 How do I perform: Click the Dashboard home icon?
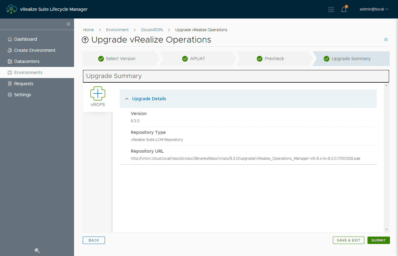(x=10, y=39)
